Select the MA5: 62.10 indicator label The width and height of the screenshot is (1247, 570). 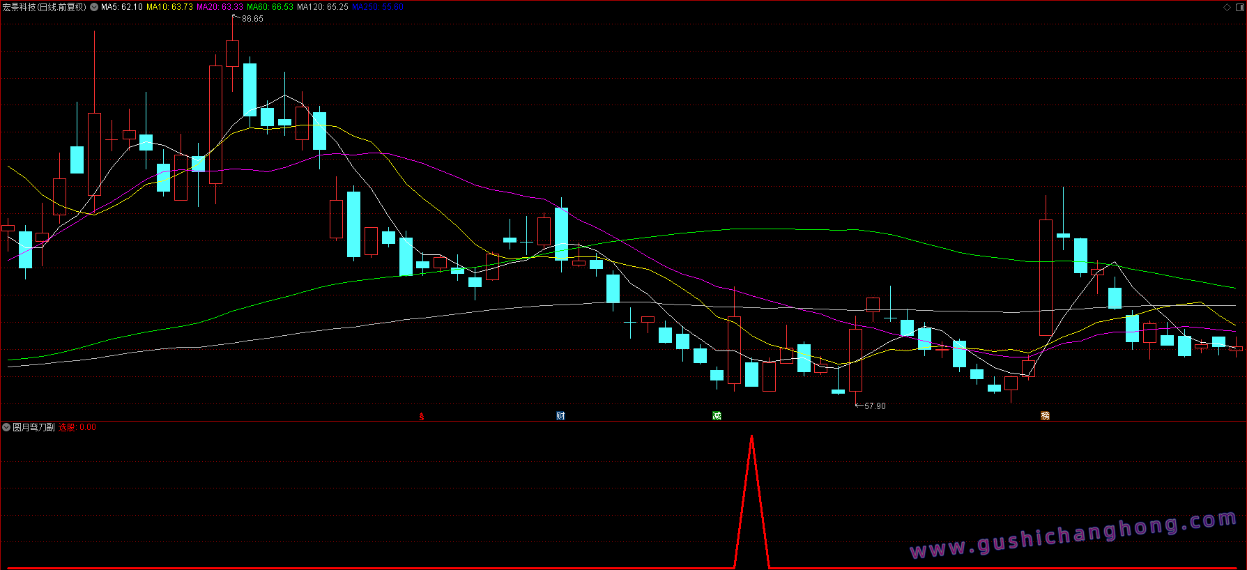coord(122,7)
